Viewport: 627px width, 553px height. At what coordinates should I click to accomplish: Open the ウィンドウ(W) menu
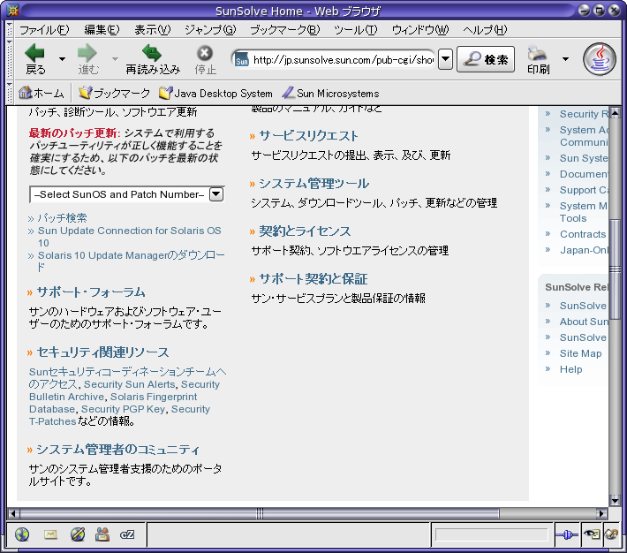pyautogui.click(x=419, y=30)
